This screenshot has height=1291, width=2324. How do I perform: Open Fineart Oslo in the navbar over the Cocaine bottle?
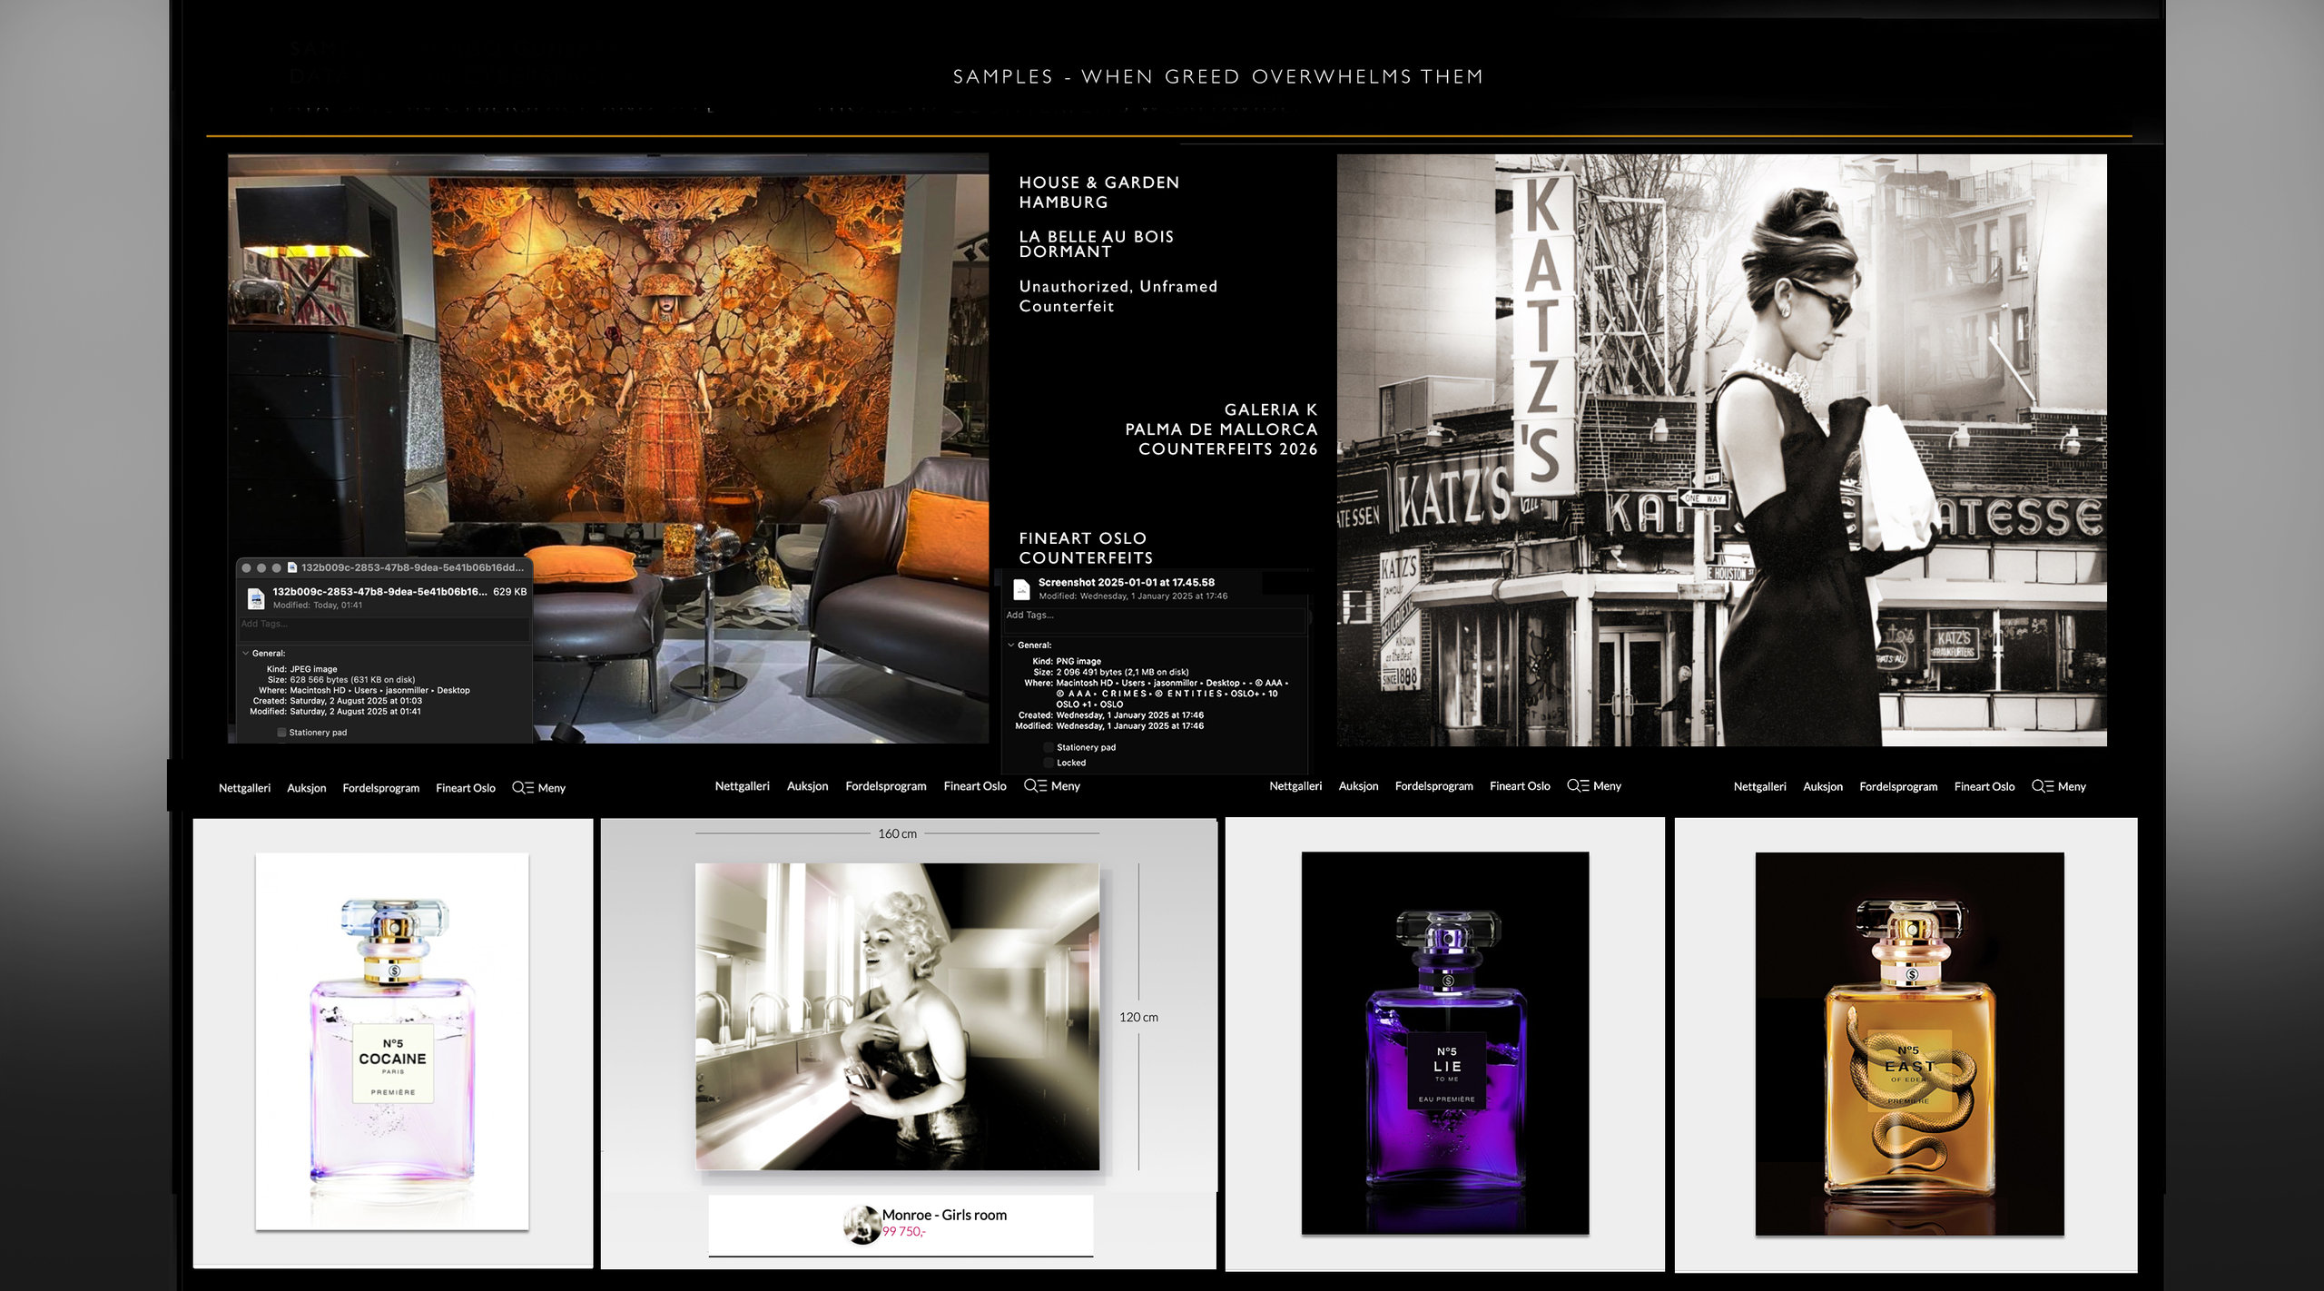466,788
